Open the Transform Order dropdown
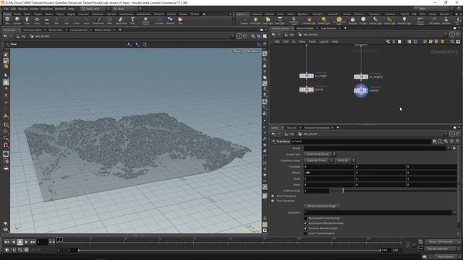 (318, 160)
